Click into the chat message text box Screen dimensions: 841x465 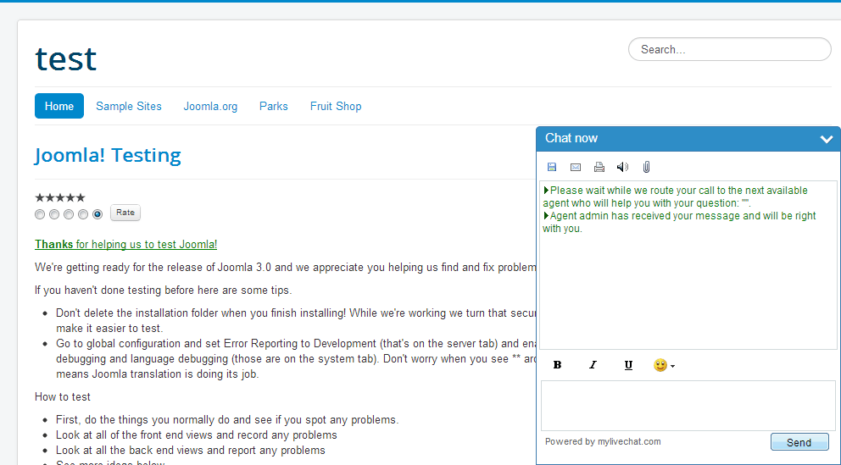(x=688, y=406)
